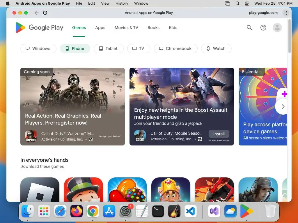Open the History menu in menu bar

click(122, 3)
